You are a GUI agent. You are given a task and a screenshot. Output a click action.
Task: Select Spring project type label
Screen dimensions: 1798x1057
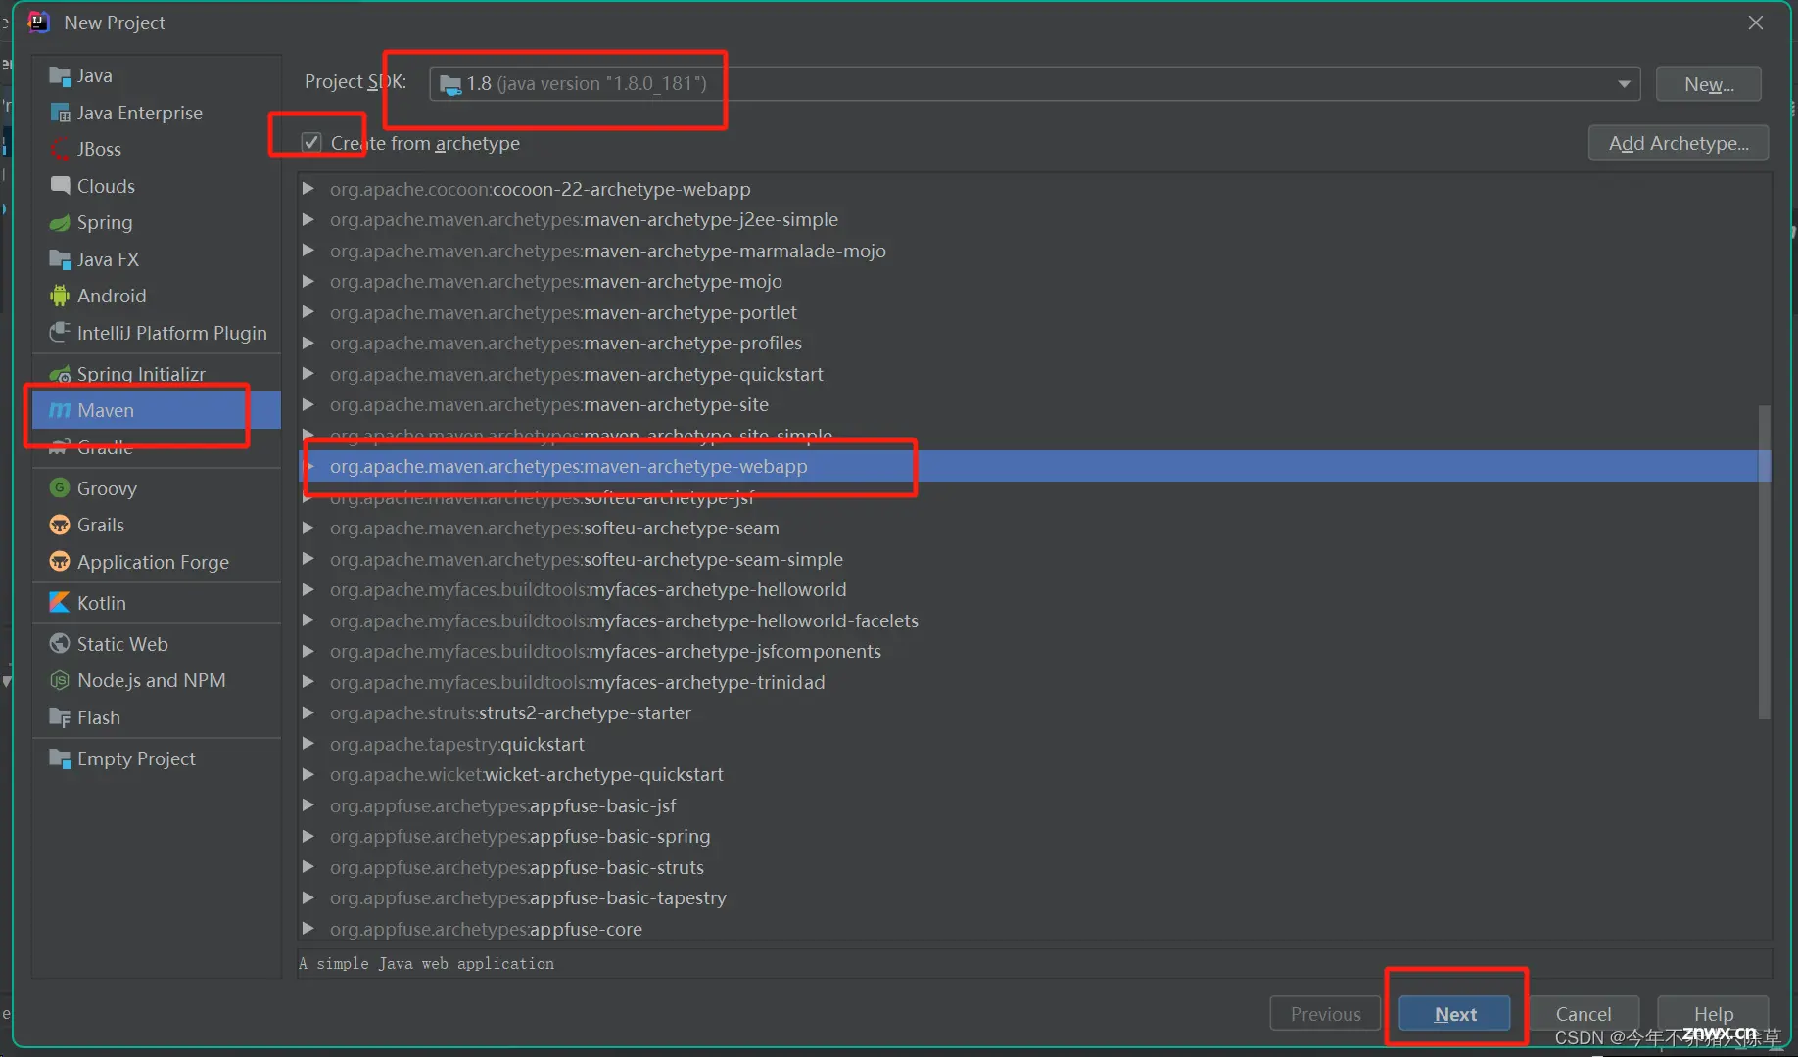(x=105, y=223)
